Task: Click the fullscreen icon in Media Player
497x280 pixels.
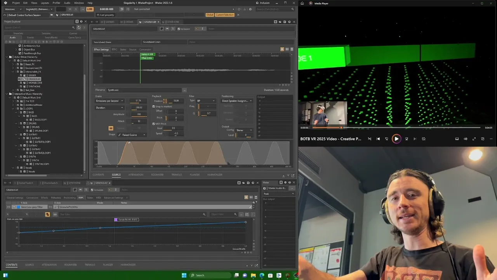Action: 474,139
